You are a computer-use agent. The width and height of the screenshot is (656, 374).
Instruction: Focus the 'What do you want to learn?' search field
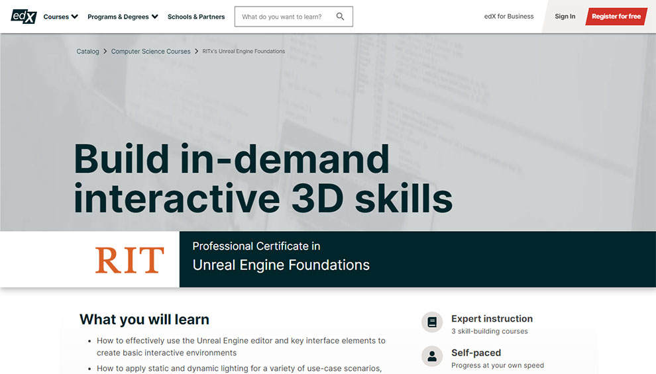tap(294, 17)
